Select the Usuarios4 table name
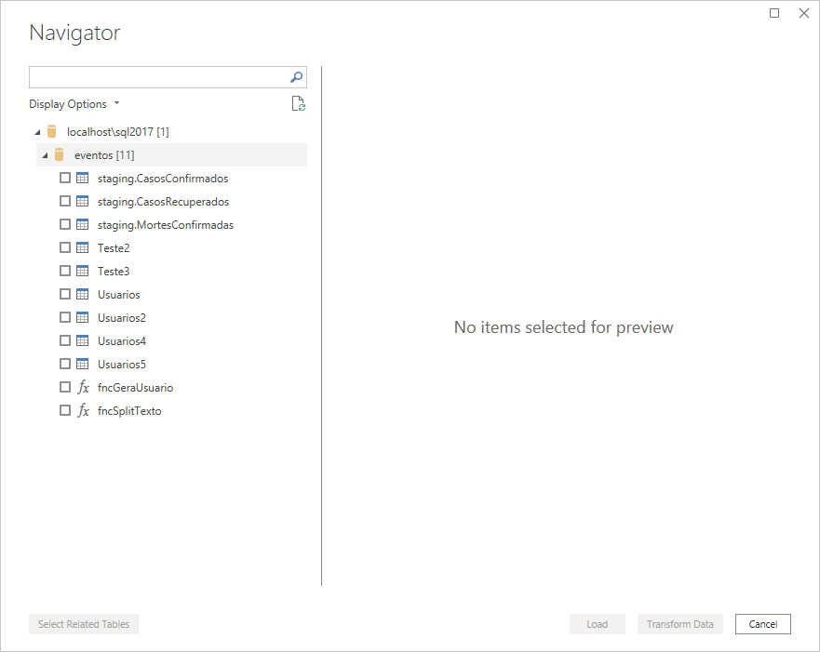820x652 pixels. (122, 341)
